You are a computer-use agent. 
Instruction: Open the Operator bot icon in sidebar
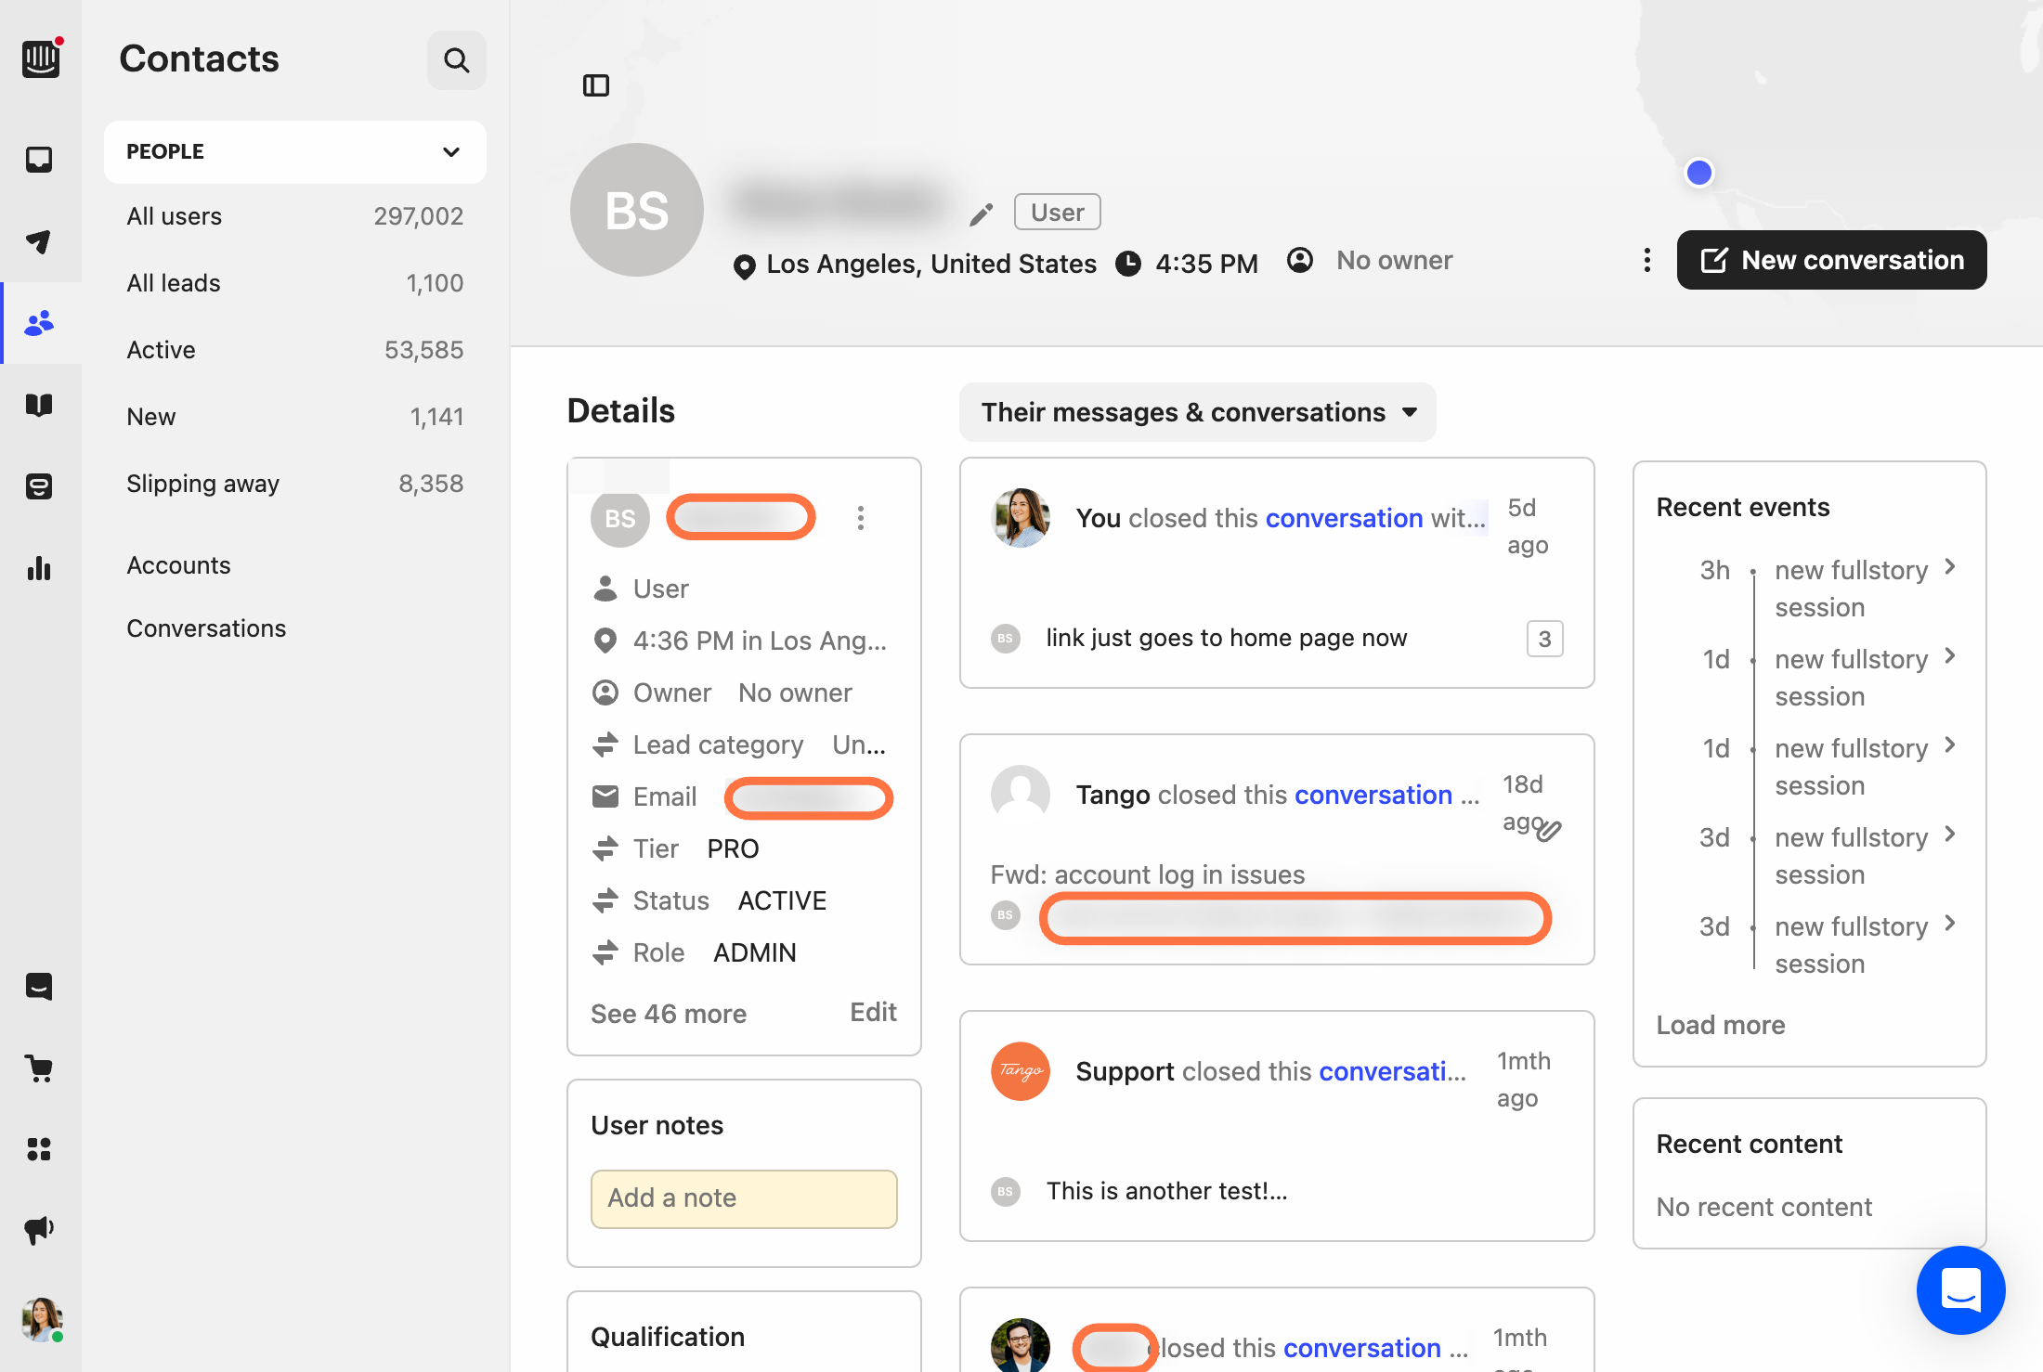(39, 486)
